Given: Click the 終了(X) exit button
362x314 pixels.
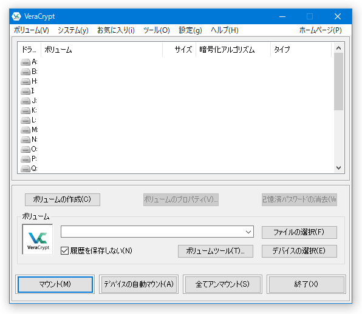Looking at the screenshot, I should click(x=306, y=284).
